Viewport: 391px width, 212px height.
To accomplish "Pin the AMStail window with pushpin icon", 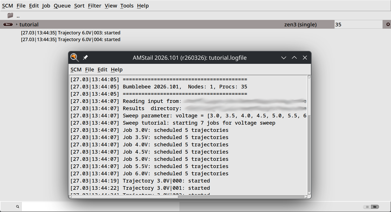I will click(85, 57).
